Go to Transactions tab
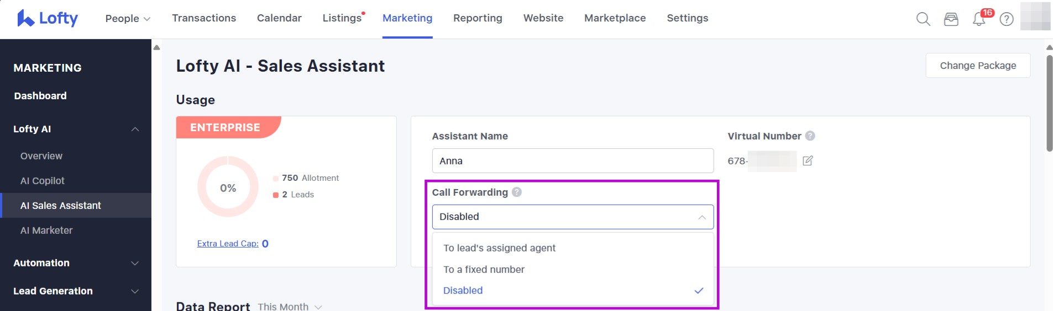 204,18
